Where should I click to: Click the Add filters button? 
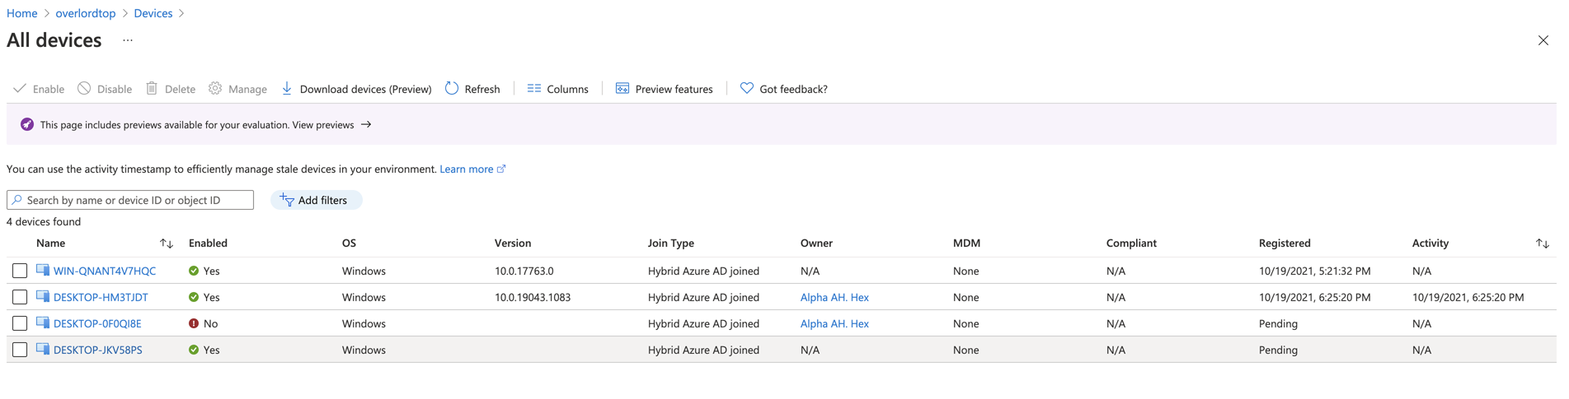tap(316, 200)
